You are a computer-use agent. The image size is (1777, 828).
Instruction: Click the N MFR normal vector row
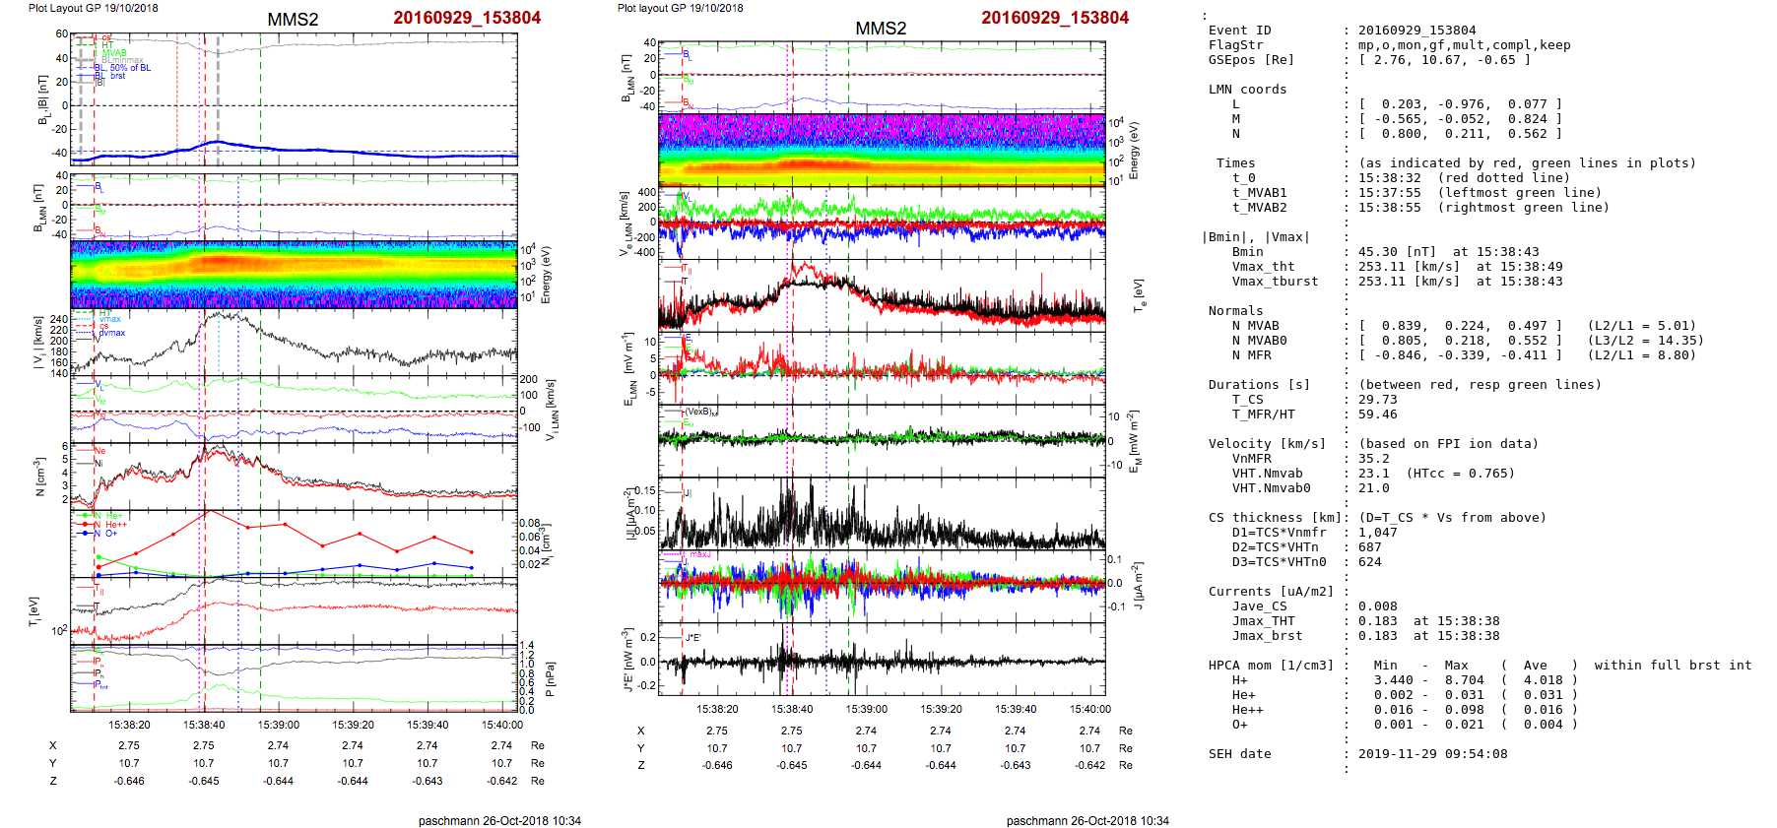(x=1463, y=355)
